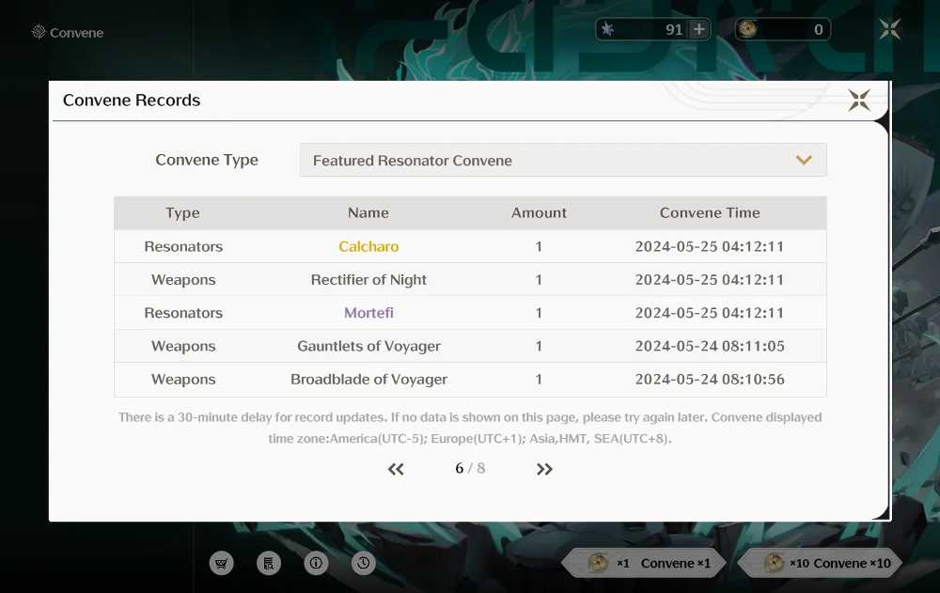Expand the Featured Resonator Convene dropdown
The image size is (940, 593).
tap(563, 160)
